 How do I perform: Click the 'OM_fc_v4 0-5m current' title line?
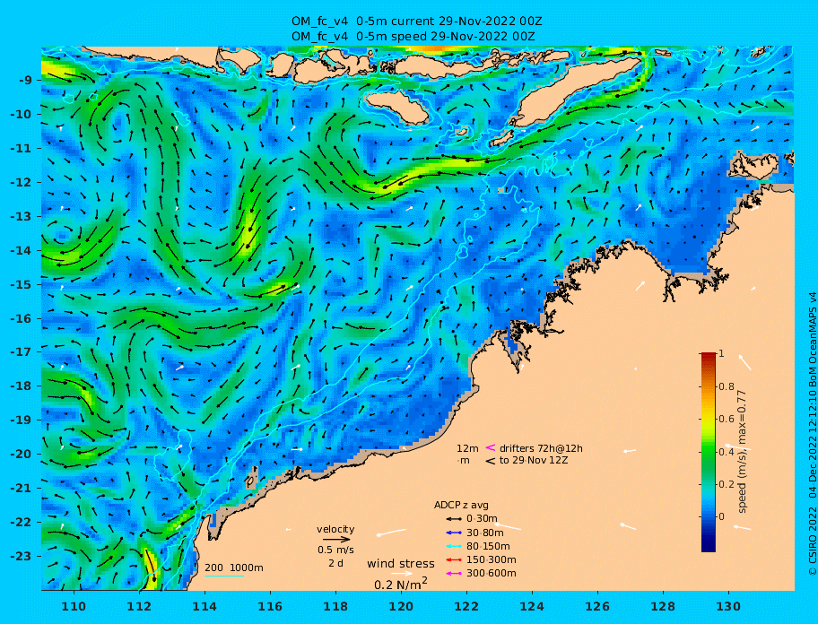[x=417, y=22]
